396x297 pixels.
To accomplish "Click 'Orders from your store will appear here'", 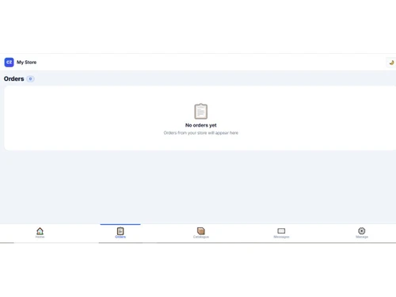I will (x=201, y=133).
